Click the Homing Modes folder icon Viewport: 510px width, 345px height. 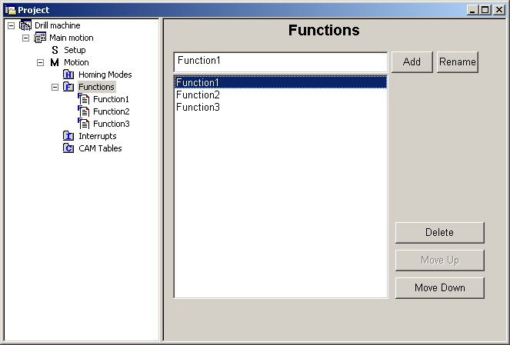tap(68, 75)
